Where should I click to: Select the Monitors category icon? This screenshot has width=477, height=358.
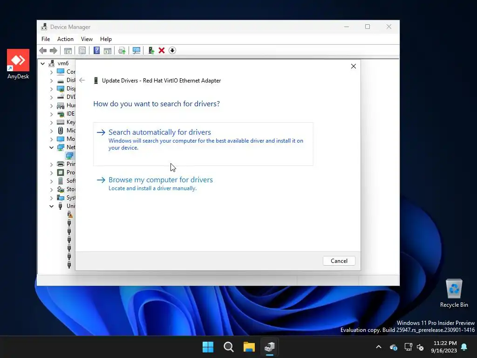coord(61,139)
